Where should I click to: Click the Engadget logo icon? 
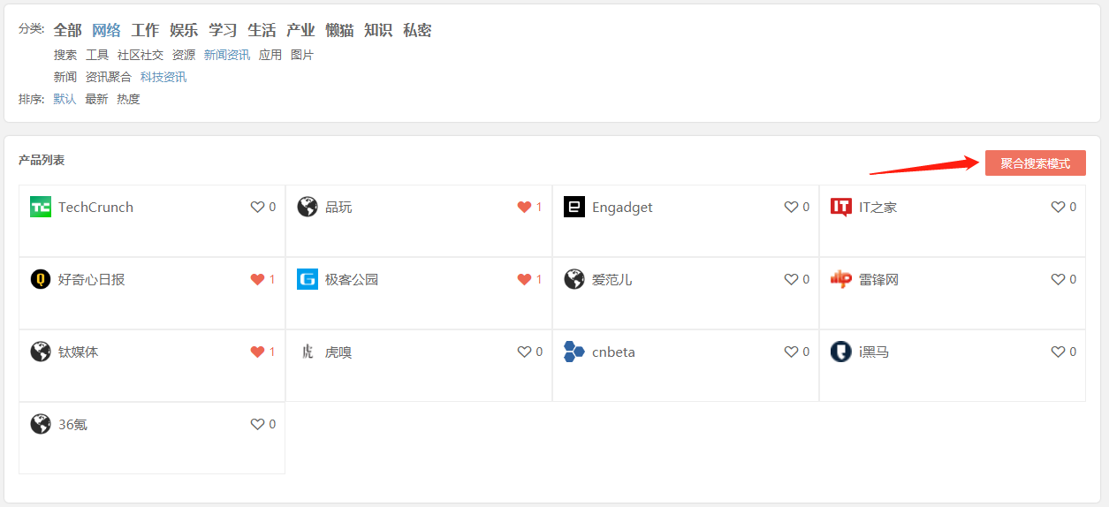574,208
